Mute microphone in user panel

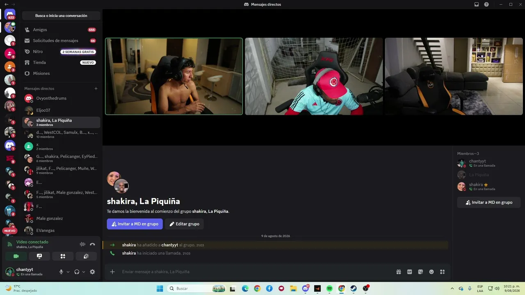point(61,272)
